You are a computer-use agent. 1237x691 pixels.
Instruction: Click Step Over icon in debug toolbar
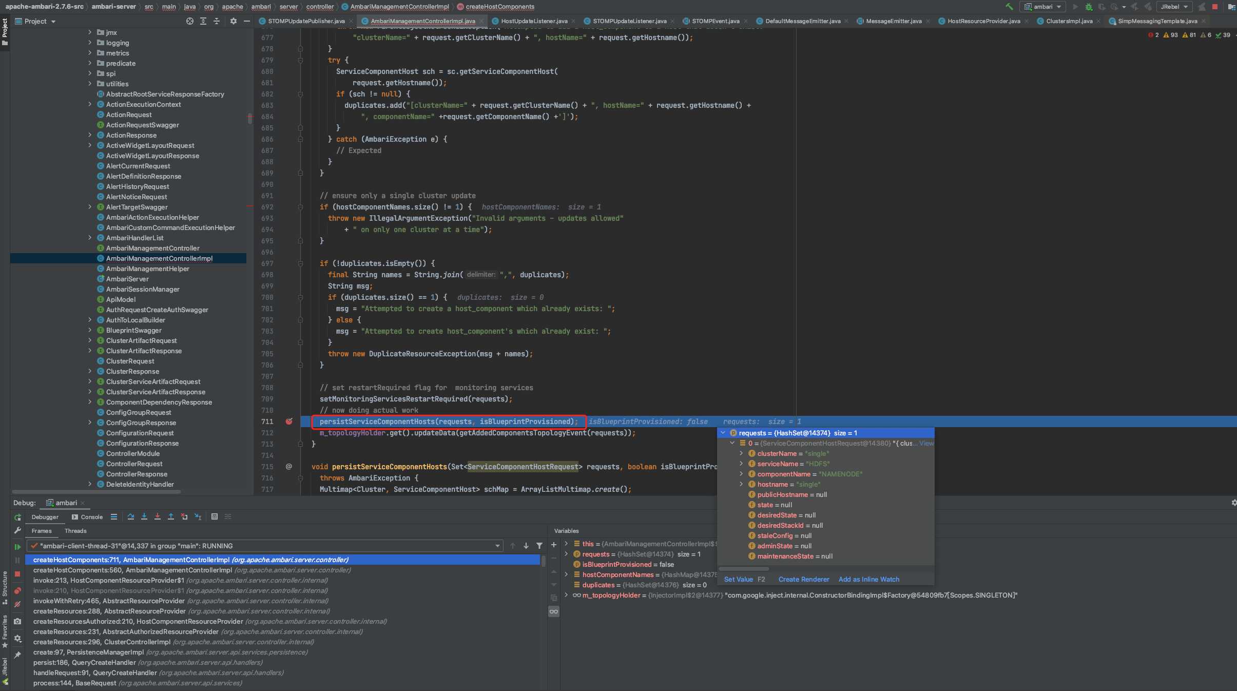[x=131, y=516]
